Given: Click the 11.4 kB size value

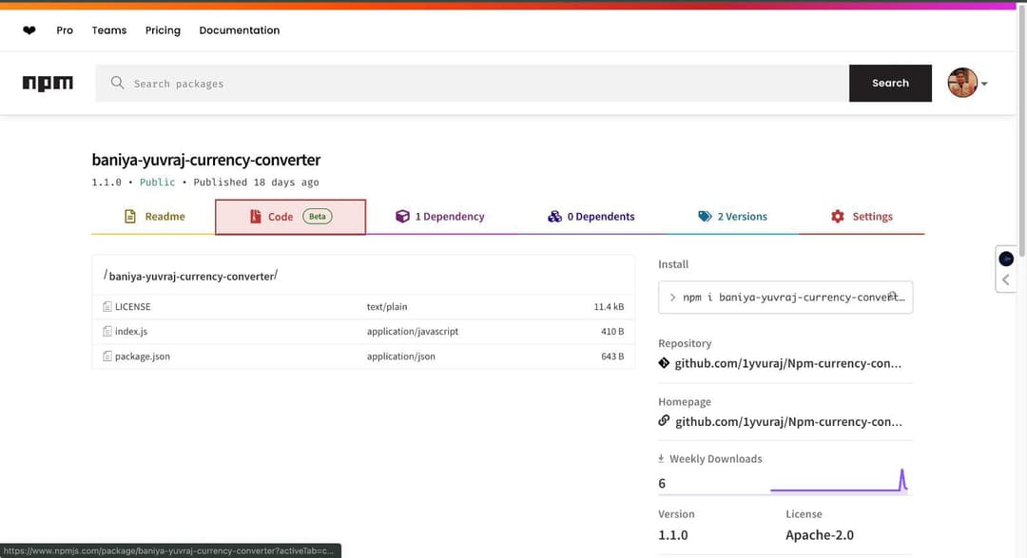Looking at the screenshot, I should (x=609, y=306).
